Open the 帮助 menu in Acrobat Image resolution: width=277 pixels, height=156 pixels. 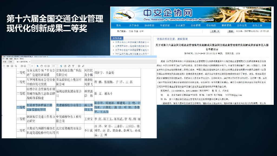pyautogui.click(x=22, y=59)
